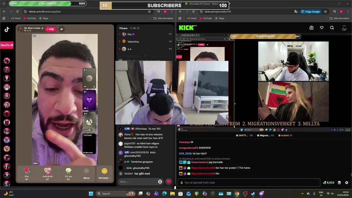This screenshot has width=352, height=198.
Task: Open a new tab in Kick window
Action: [229, 4]
